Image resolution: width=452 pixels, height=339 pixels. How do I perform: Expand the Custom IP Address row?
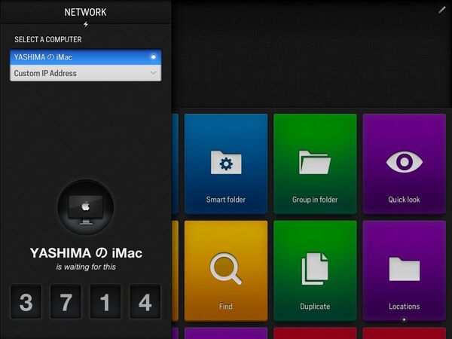[86, 73]
